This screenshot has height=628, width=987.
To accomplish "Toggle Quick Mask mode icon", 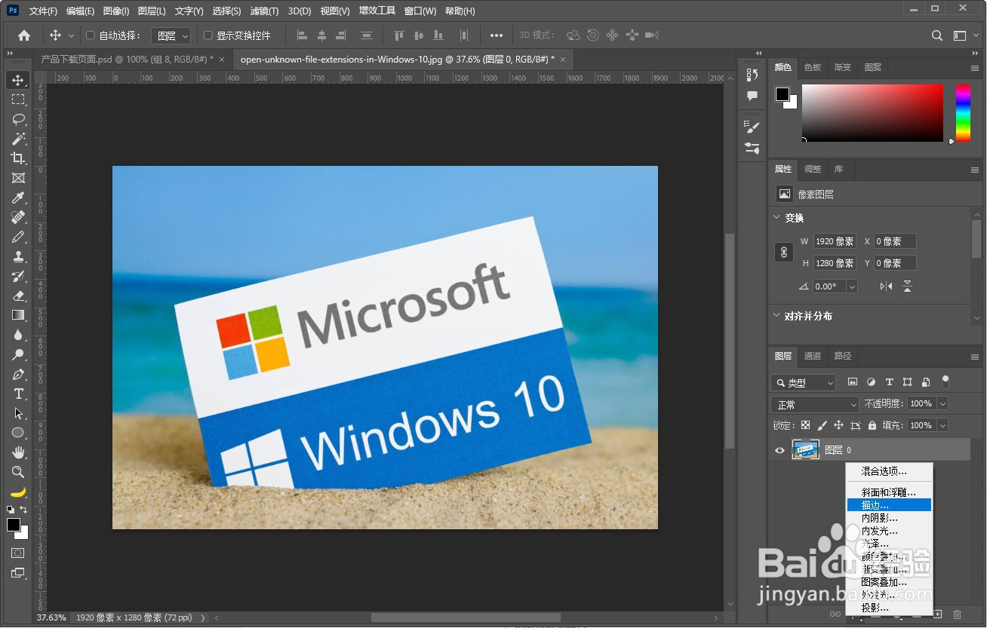I will pos(17,553).
